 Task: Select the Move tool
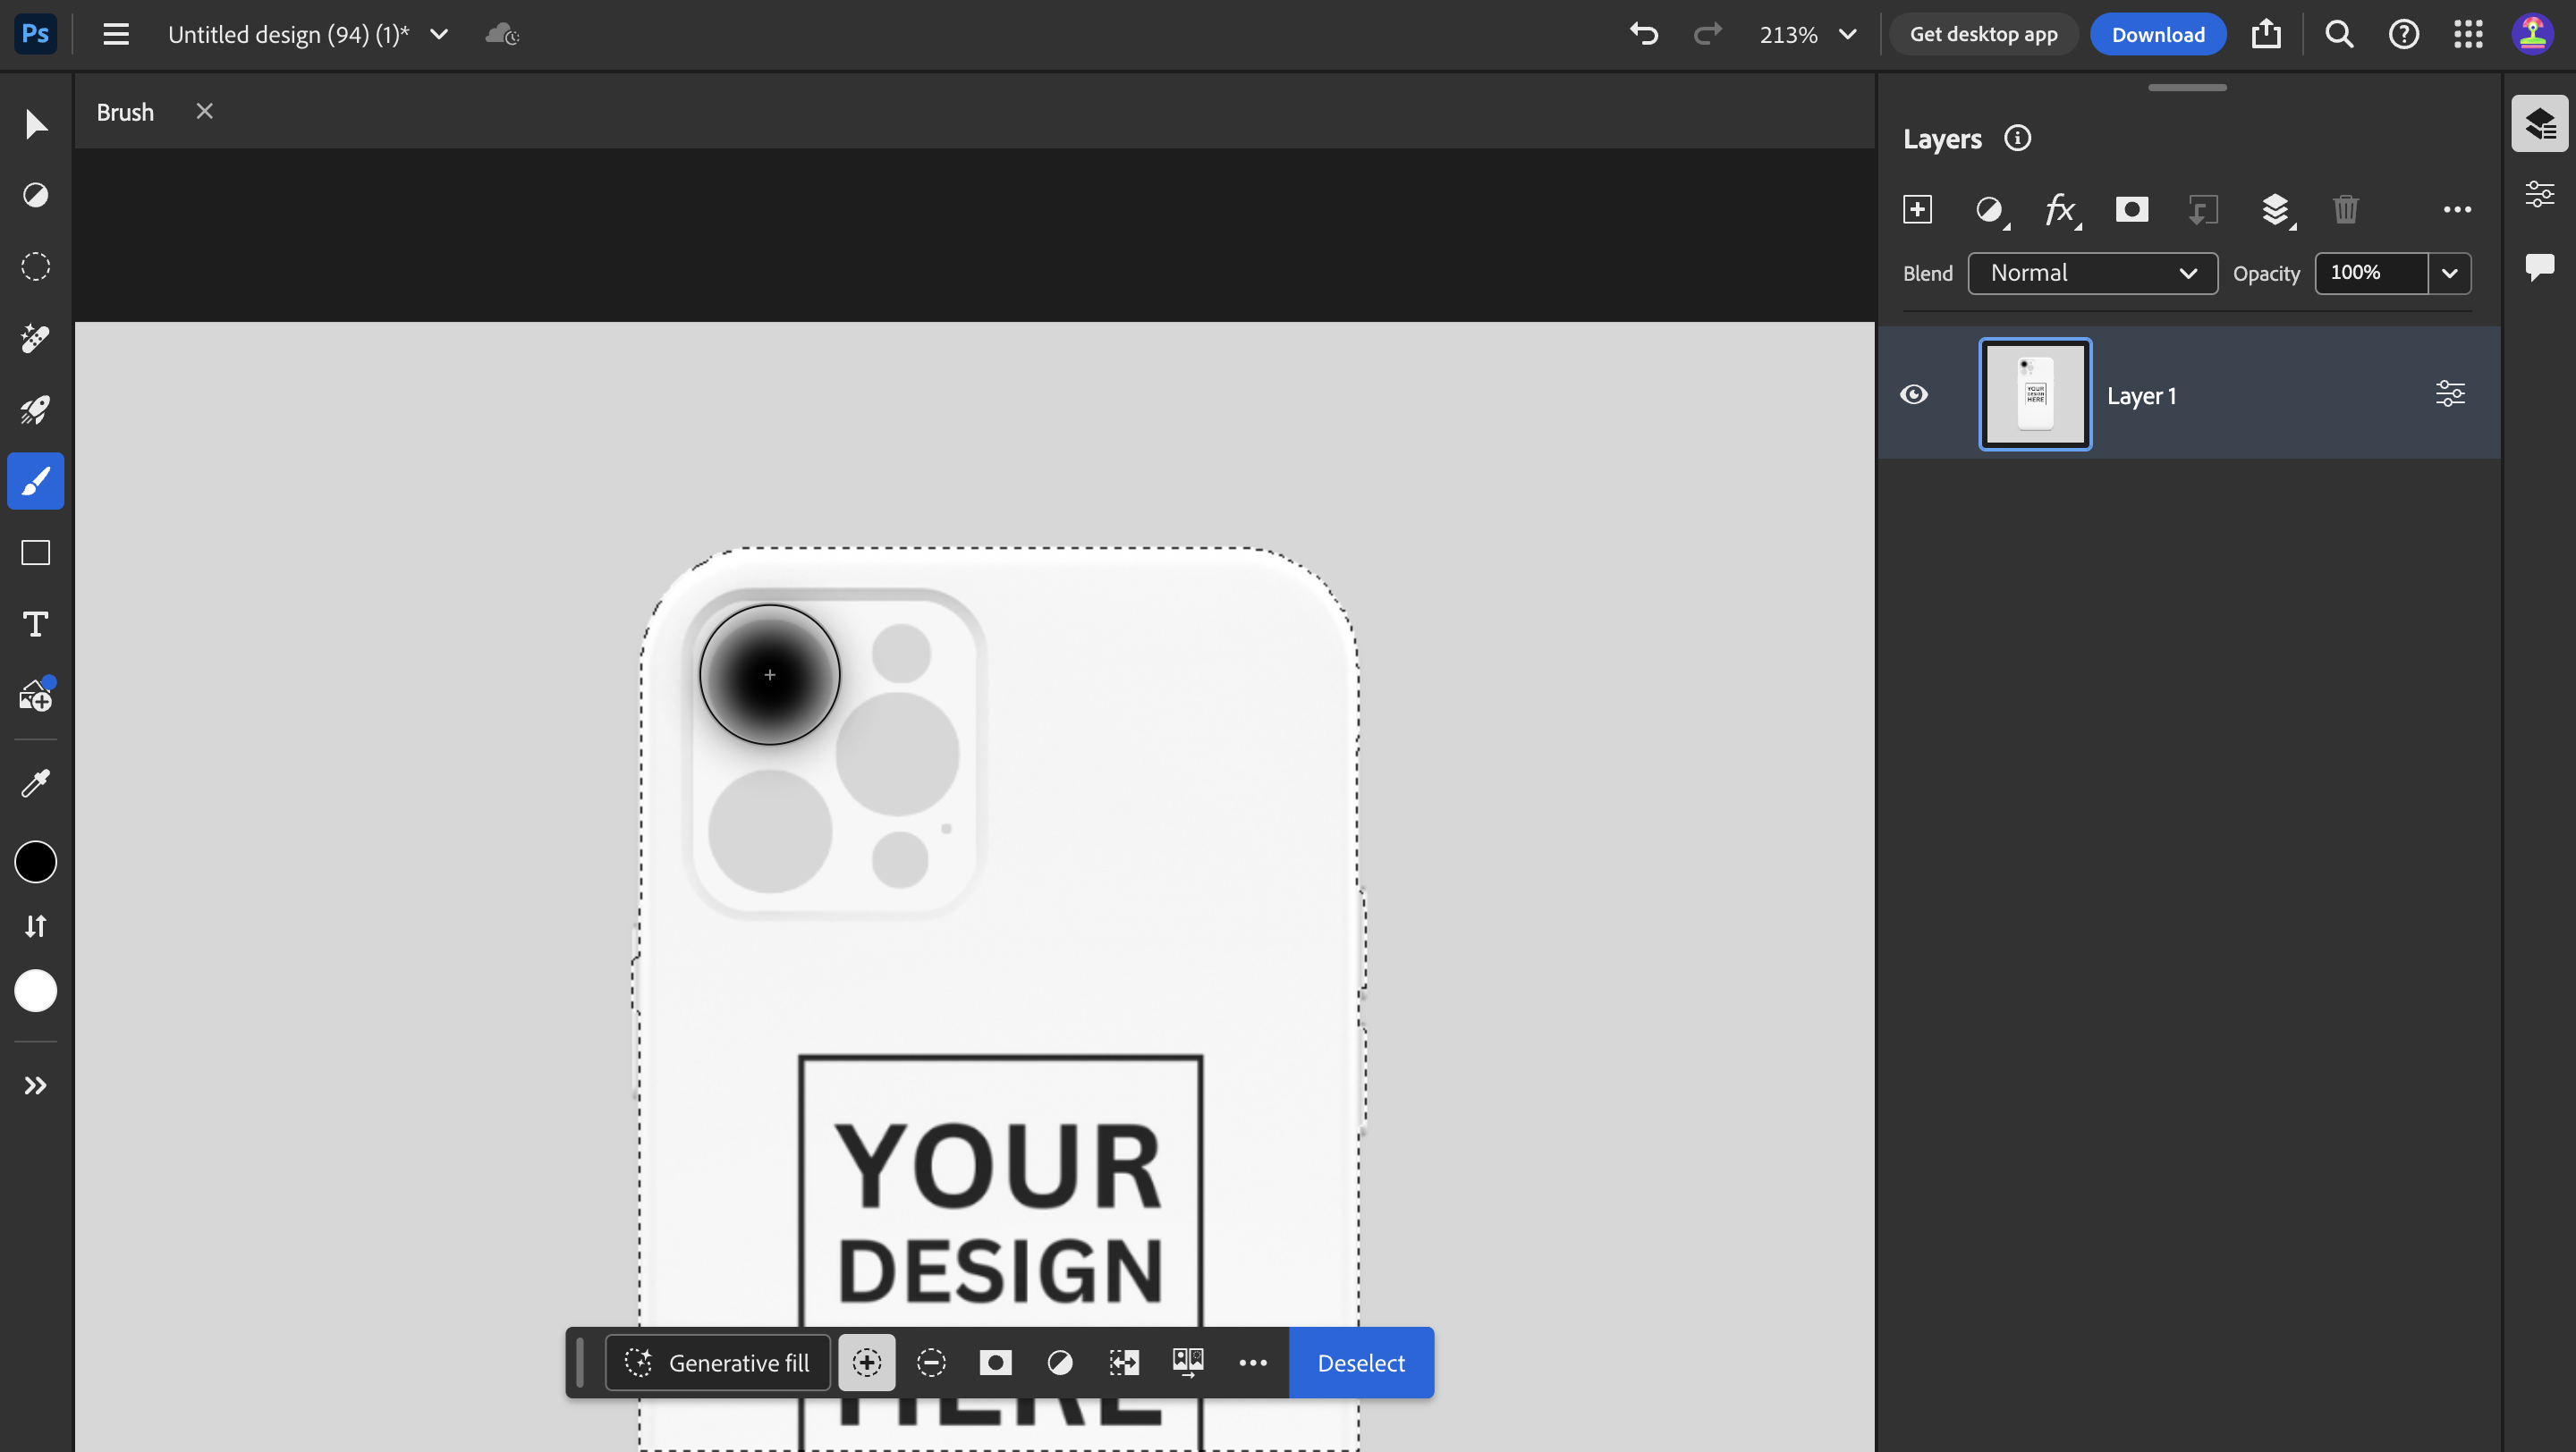click(35, 124)
